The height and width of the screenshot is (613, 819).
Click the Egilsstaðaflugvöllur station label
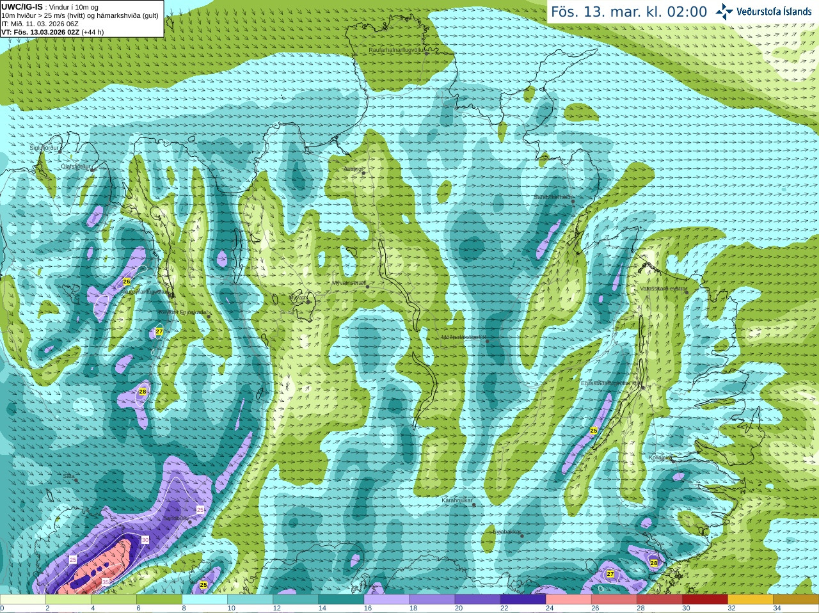[x=610, y=383]
